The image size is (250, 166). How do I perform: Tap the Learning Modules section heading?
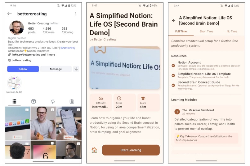coord(184,100)
